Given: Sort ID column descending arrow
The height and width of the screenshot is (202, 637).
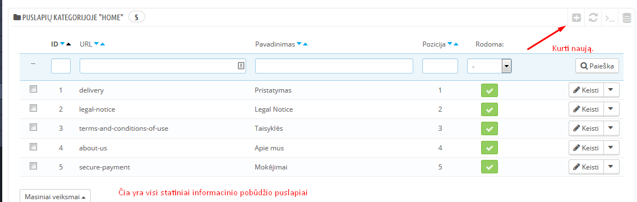Looking at the screenshot, I should pyautogui.click(x=63, y=44).
